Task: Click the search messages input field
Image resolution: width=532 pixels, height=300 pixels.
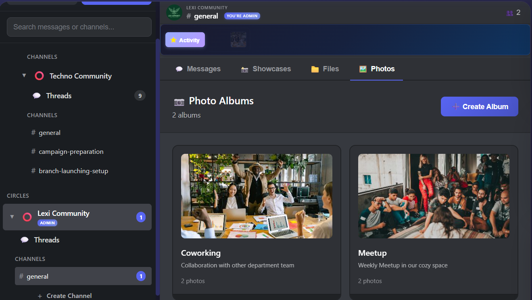Action: click(x=79, y=27)
